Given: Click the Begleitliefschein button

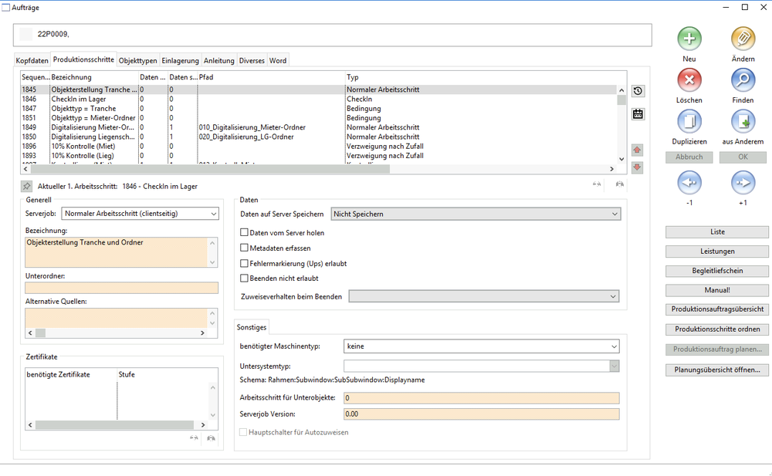Looking at the screenshot, I should click(x=716, y=271).
